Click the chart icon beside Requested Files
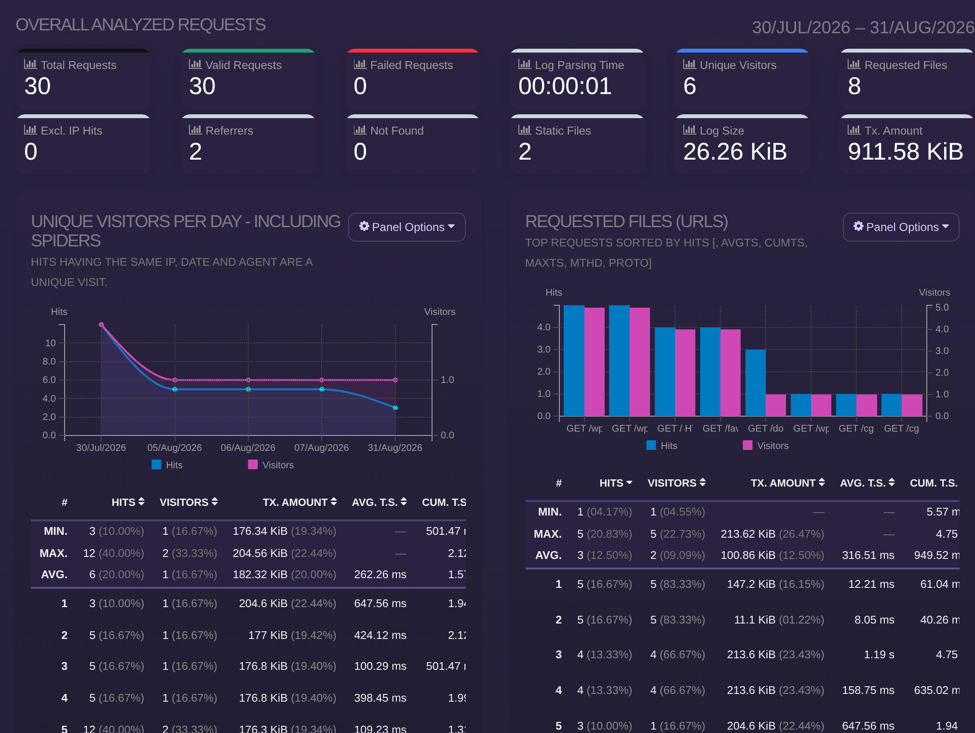 [x=854, y=64]
